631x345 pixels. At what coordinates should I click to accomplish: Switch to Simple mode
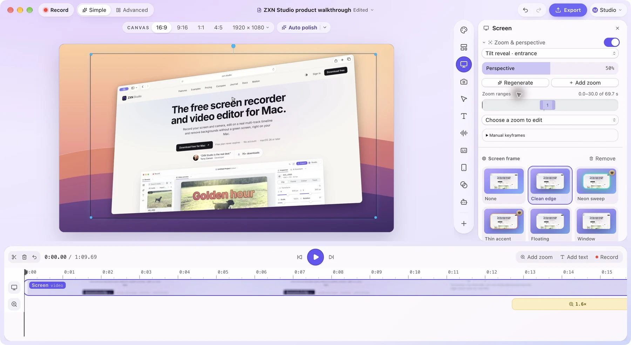coord(94,10)
